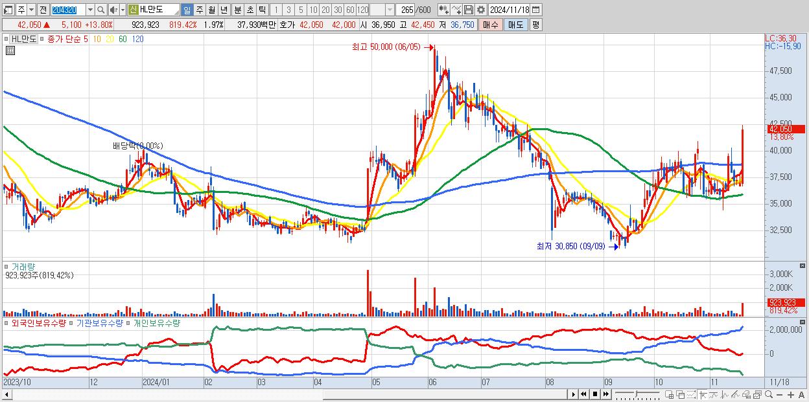Image resolution: width=809 pixels, height=402 pixels.
Task: Save chart using the floppy disk icon
Action: coord(469,10)
